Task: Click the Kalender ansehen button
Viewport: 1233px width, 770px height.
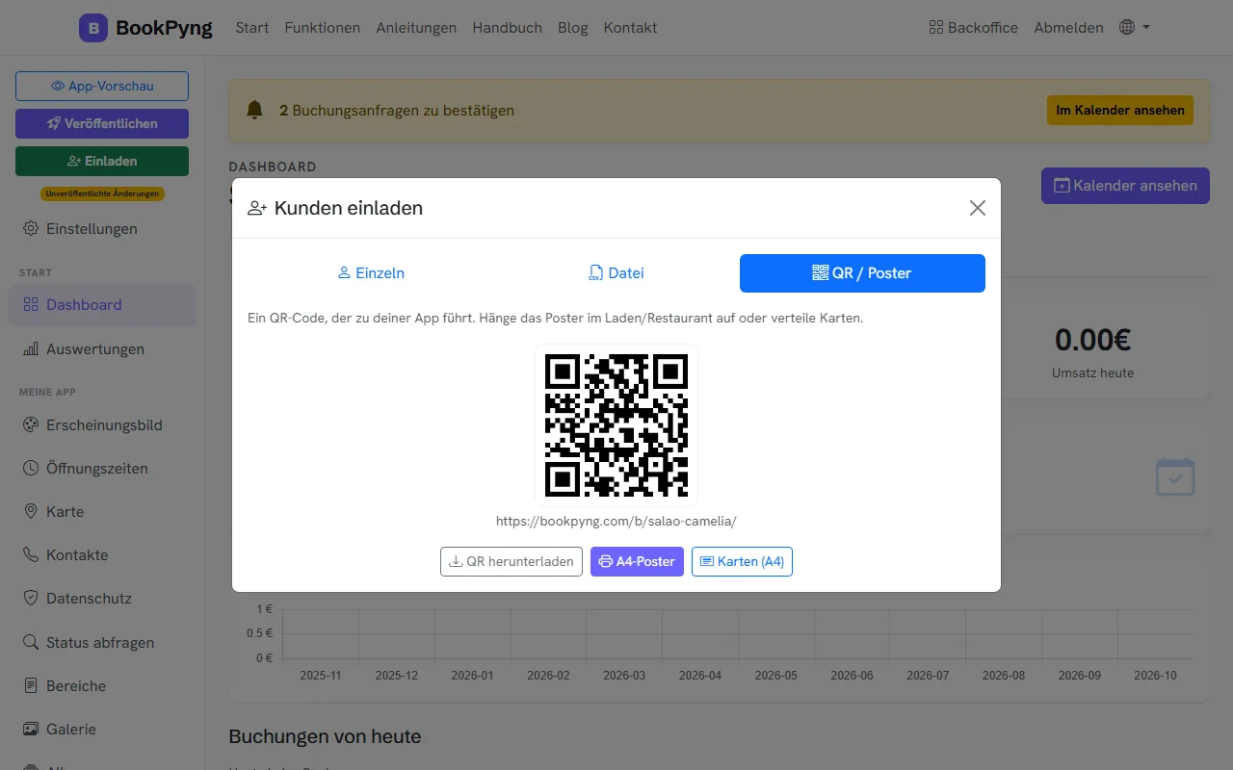Action: pyautogui.click(x=1125, y=185)
